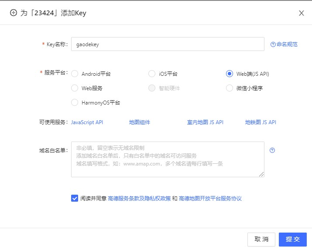The height and width of the screenshot is (250, 312).
Task: Click the Key名称 field label
Action: click(57, 44)
